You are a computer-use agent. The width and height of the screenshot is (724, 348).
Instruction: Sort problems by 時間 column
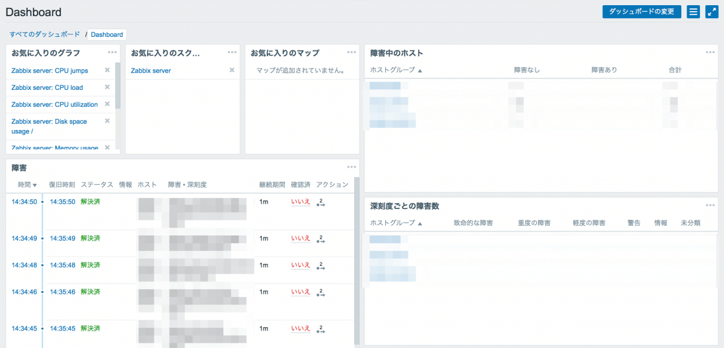coord(27,184)
